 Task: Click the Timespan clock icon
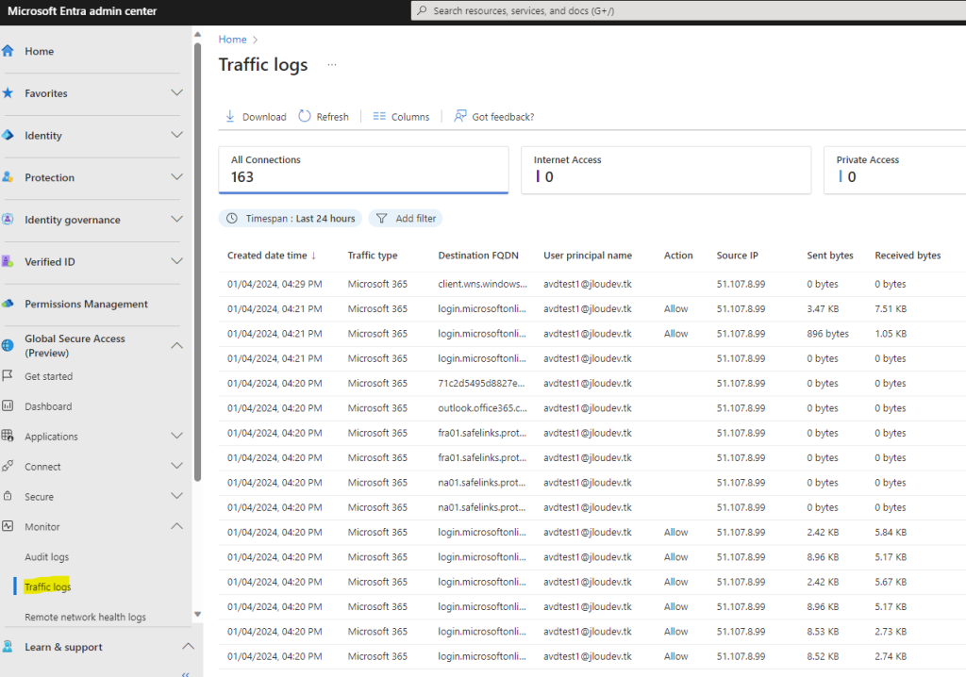coord(232,218)
